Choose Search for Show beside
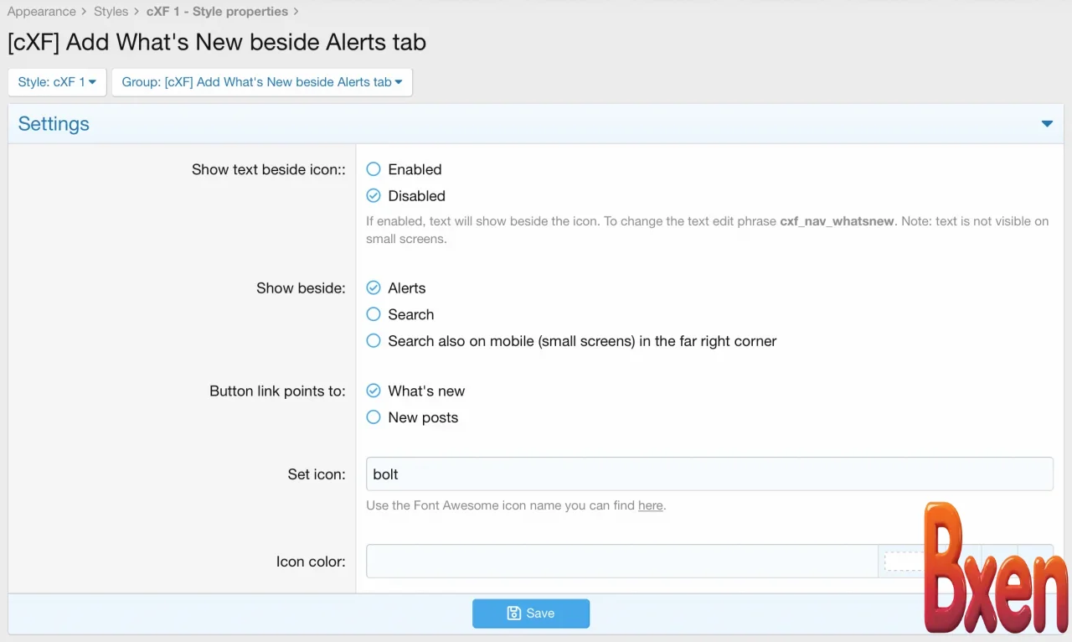 coord(373,314)
